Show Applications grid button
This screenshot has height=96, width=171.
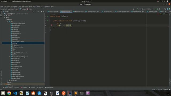pyautogui.click(x=168, y=93)
